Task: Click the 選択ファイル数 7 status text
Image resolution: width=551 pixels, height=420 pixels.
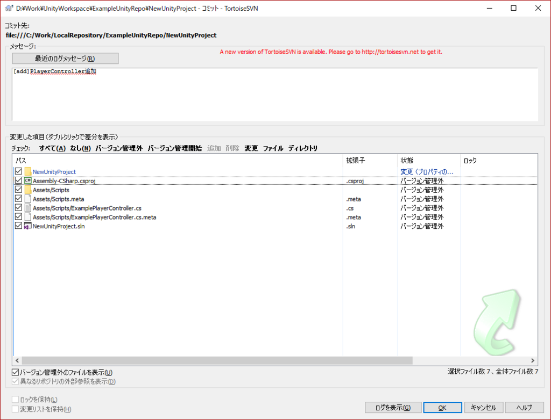Action: click(493, 371)
